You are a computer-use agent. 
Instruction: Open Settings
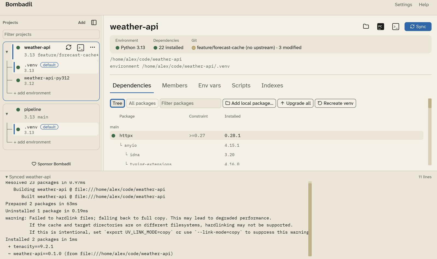(403, 5)
